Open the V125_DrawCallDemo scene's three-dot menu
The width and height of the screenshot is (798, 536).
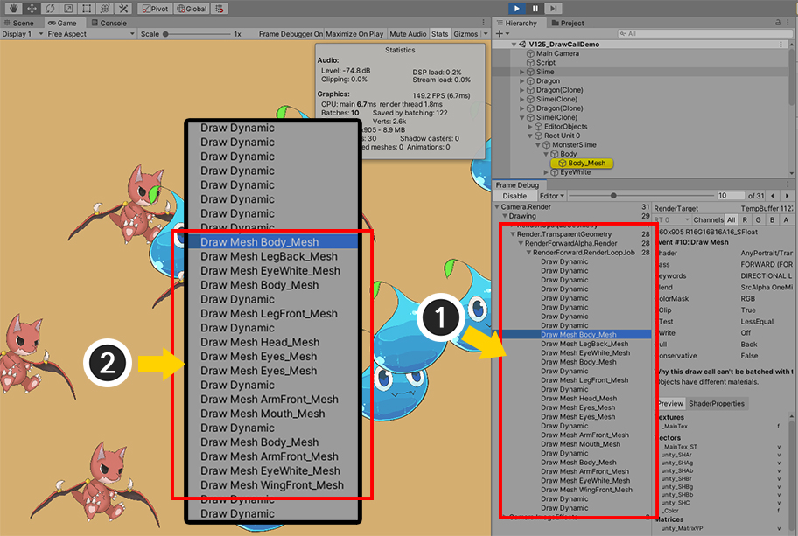click(x=780, y=45)
